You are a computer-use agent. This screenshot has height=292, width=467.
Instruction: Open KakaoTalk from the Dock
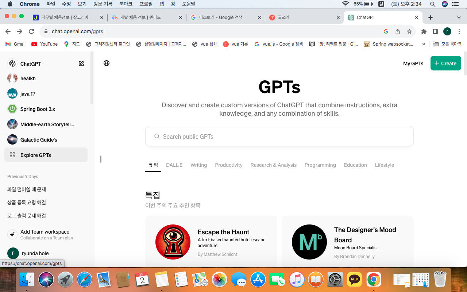pyautogui.click(x=354, y=280)
